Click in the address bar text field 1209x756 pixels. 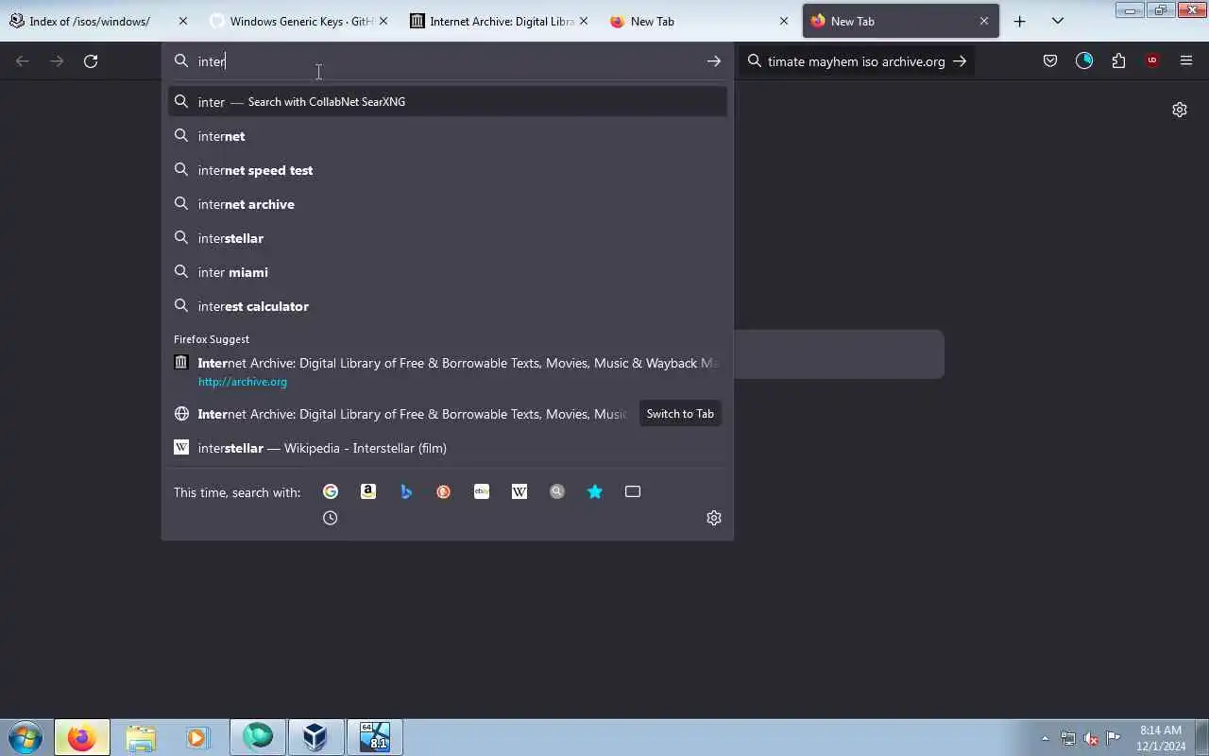[448, 60]
